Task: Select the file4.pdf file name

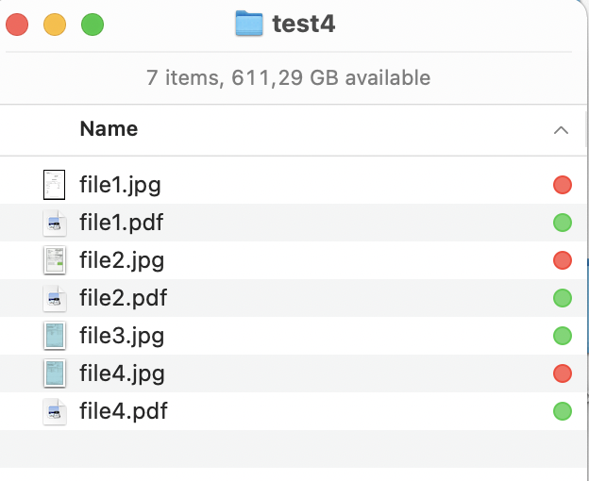Action: click(x=123, y=411)
